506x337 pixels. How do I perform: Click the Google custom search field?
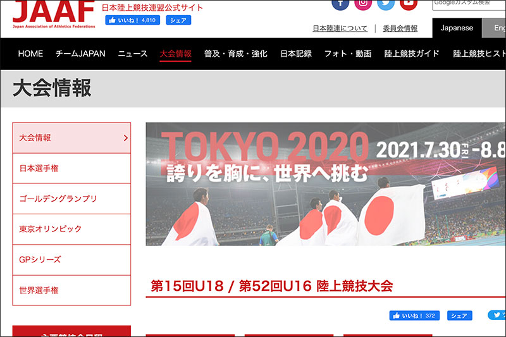tap(468, 4)
